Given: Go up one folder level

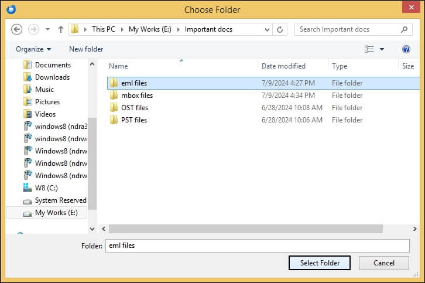Looking at the screenshot, I should [61, 29].
